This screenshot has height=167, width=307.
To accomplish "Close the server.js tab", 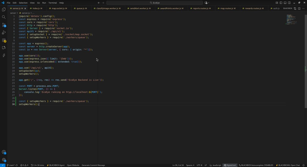I will [x=25, y=8].
